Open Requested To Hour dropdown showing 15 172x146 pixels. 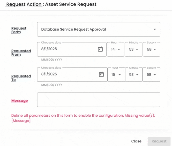tap(116, 75)
